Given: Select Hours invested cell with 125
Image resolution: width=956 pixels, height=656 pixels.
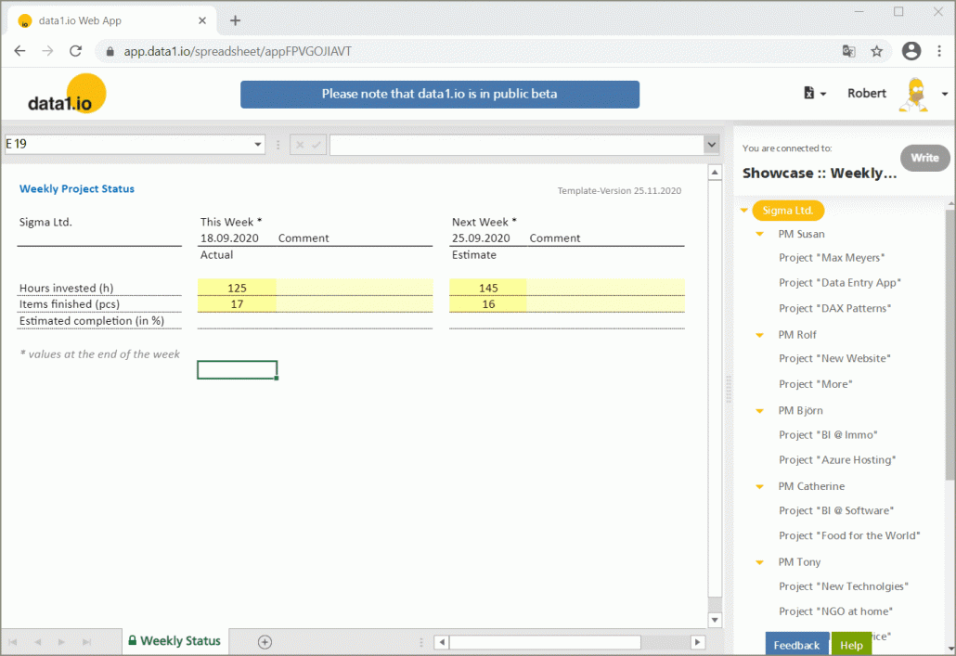Looking at the screenshot, I should point(237,288).
